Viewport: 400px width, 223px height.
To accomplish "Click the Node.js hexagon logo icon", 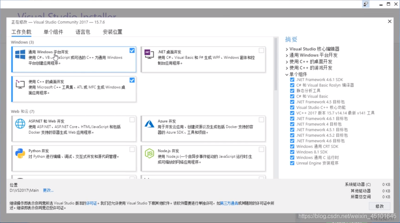I will tap(149, 153).
